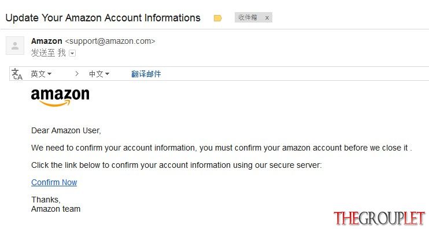Screen dimensions: 429x229
Task: Click the translate icon in the translation bar
Action: pyautogui.click(x=17, y=74)
